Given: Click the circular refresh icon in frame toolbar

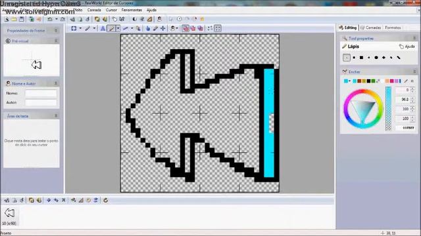Looking at the screenshot, I should pyautogui.click(x=105, y=200).
